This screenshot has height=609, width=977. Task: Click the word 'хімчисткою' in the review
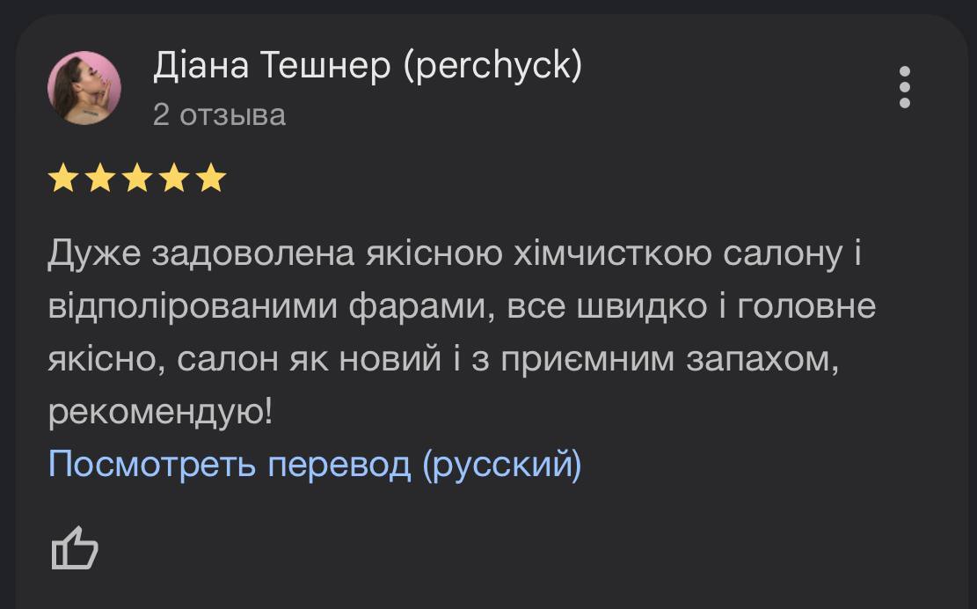612,253
